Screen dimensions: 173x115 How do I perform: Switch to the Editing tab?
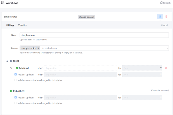[x=10, y=25]
